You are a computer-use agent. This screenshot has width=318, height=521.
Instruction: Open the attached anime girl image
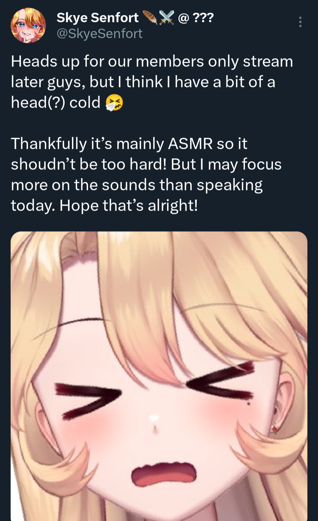point(159,376)
